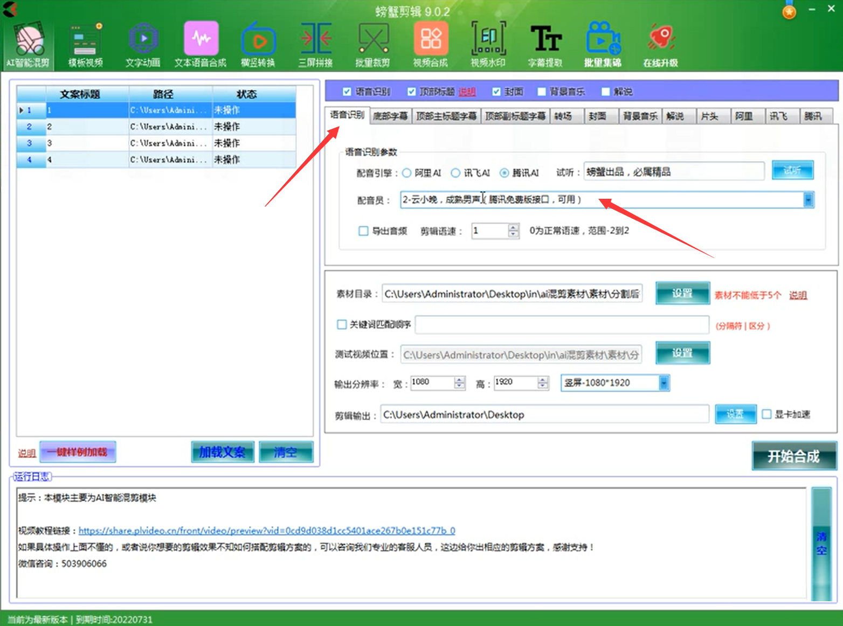Open the video tutorial hyperlink in the log
This screenshot has width=843, height=626.
[267, 531]
